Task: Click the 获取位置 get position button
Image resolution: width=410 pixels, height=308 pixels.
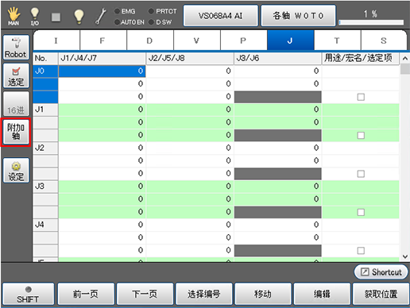Action: [x=381, y=294]
